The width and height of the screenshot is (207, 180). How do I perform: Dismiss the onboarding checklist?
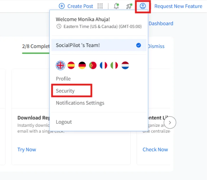[x=156, y=46]
